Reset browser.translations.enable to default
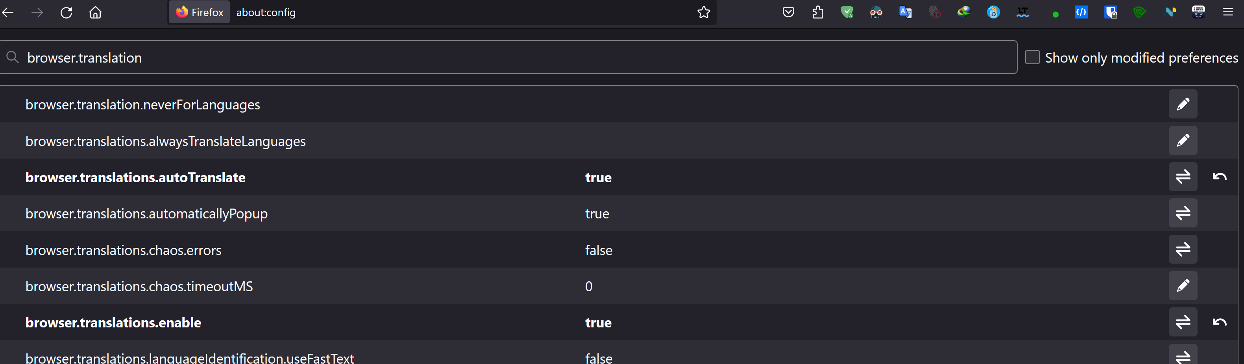Image resolution: width=1244 pixels, height=364 pixels. click(1219, 322)
